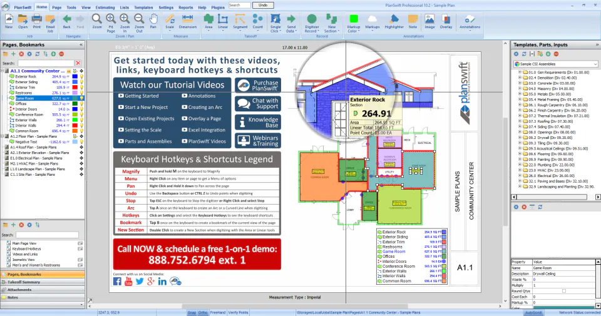Expand 04.0 Masonry template folder
This screenshot has width=601, height=316.
520,88
